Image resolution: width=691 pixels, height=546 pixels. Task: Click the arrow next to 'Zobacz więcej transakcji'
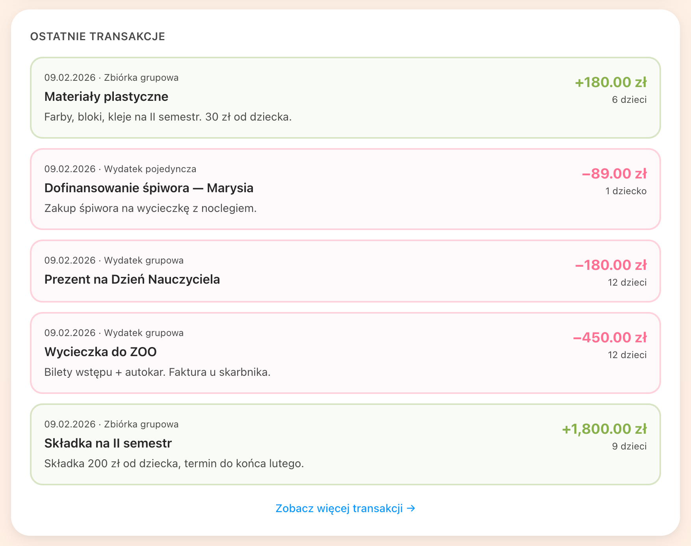411,508
